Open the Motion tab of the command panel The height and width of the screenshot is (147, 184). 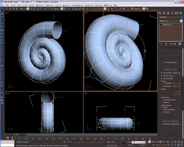(172, 13)
